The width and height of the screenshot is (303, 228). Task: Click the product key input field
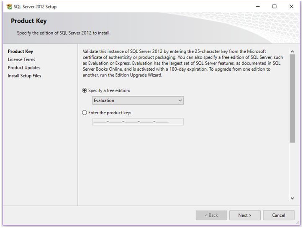138,122
